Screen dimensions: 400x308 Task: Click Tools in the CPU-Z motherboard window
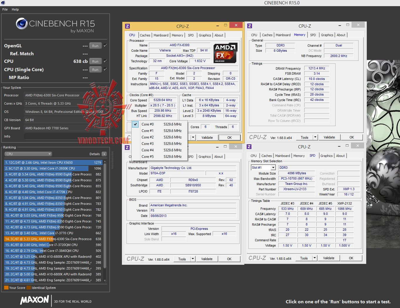pos(182,259)
